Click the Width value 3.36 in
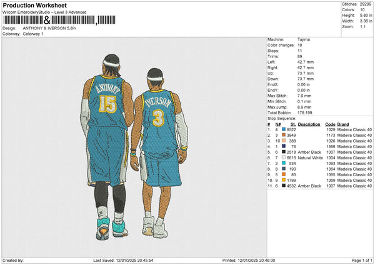 366,21
